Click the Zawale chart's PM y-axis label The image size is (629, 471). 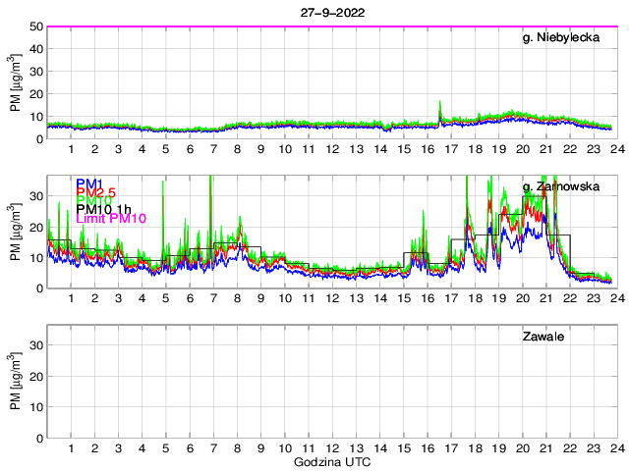pyautogui.click(x=15, y=382)
